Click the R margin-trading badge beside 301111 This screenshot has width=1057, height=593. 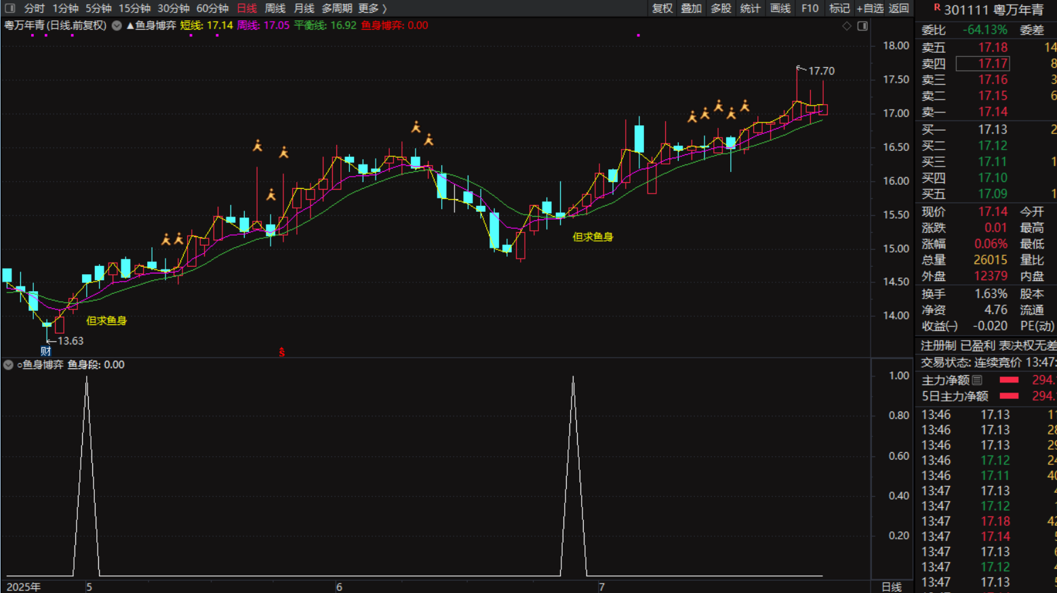click(936, 8)
